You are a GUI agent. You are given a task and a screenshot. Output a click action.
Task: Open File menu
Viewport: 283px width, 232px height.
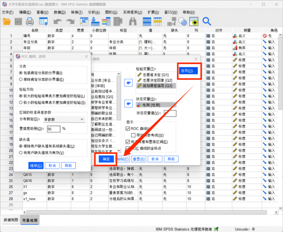click(8, 12)
